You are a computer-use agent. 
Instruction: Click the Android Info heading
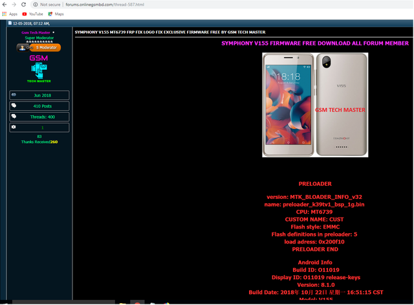coord(315,262)
